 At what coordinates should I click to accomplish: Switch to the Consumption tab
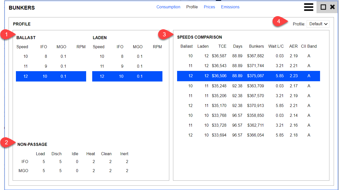(x=168, y=7)
